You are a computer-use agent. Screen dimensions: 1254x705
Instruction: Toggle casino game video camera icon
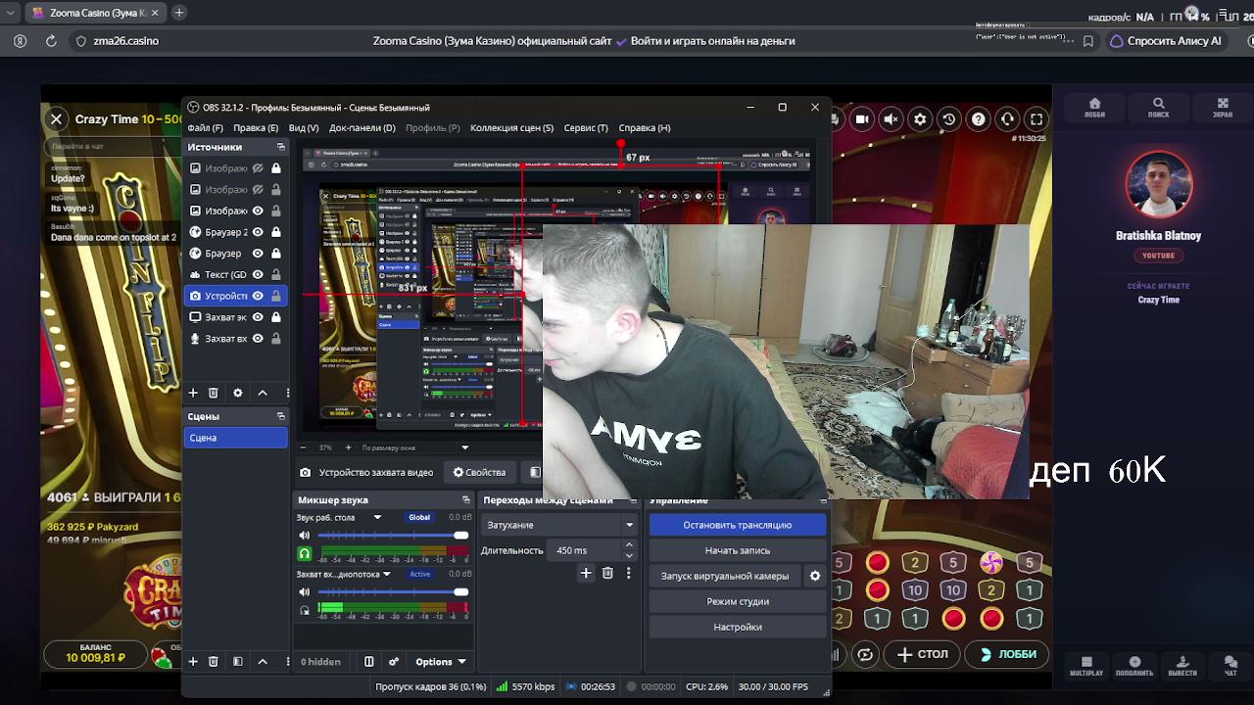(x=862, y=119)
